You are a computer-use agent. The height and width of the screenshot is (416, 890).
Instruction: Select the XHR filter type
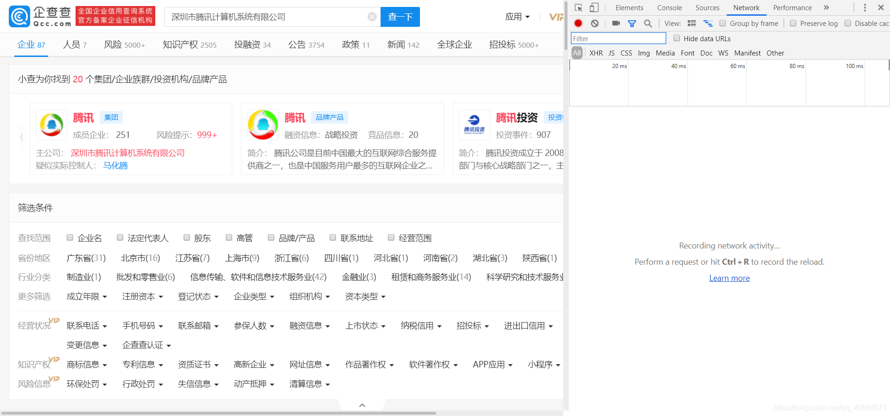(x=596, y=53)
